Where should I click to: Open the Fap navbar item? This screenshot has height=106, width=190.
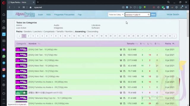[80, 14]
